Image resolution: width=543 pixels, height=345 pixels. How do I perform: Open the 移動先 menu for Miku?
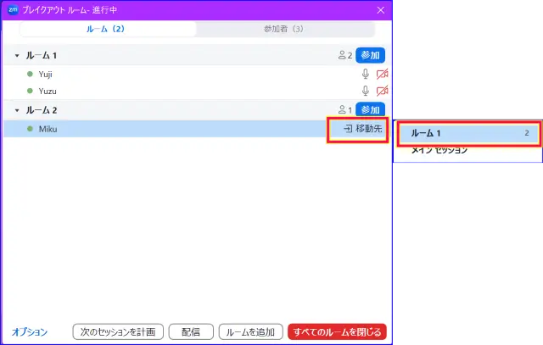coord(358,129)
